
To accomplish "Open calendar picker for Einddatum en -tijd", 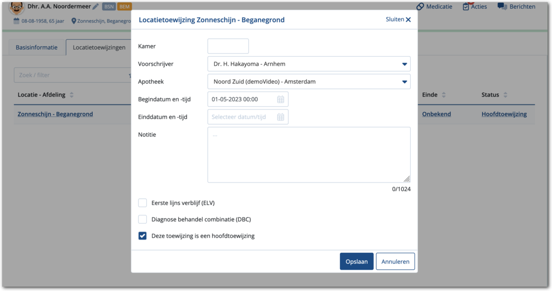I will pos(280,117).
